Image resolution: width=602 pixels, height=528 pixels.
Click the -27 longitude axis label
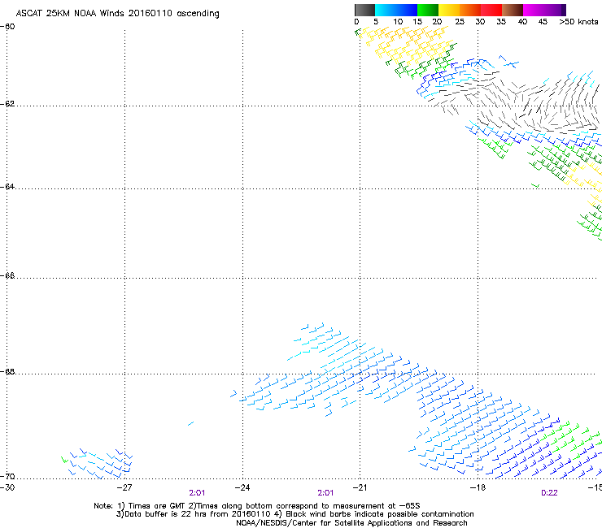click(124, 487)
